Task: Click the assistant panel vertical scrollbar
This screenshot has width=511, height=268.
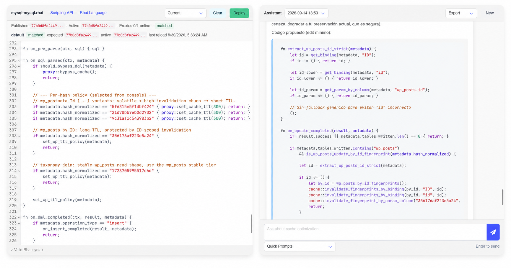Action: click(x=502, y=197)
